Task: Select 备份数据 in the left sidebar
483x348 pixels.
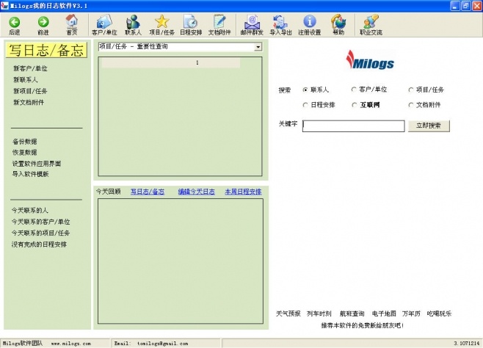Action: point(24,142)
